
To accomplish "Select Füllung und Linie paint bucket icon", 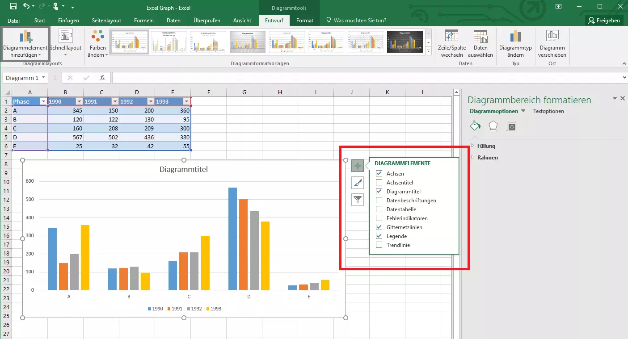I will click(x=475, y=126).
